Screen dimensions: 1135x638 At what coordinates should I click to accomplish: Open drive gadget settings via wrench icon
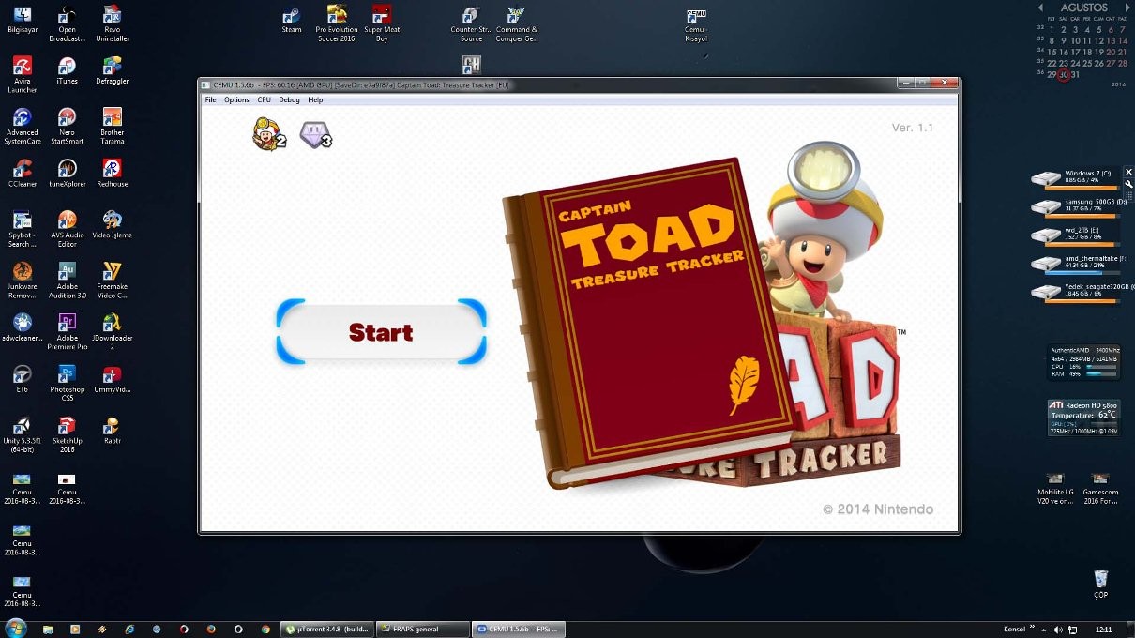tap(1128, 183)
